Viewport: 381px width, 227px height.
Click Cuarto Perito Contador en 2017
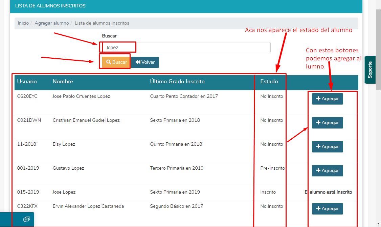point(184,96)
